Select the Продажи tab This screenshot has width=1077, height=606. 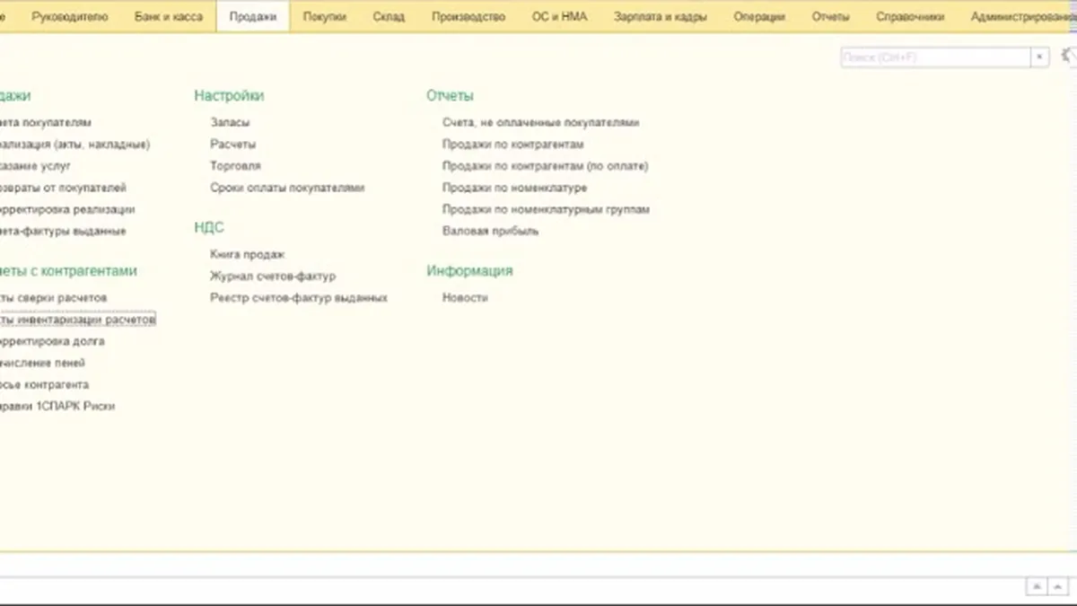click(x=253, y=16)
